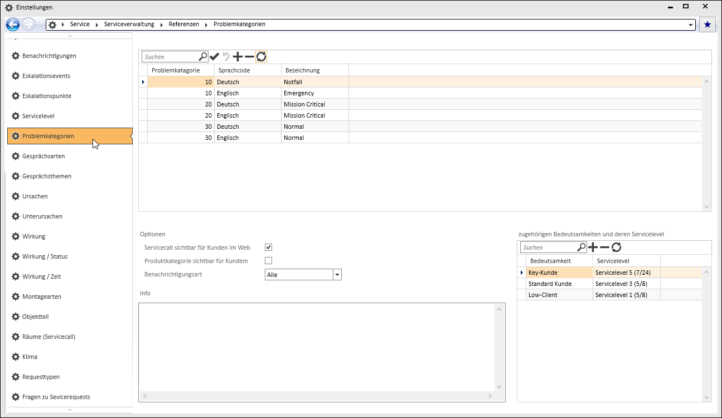This screenshot has height=418, width=722.
Task: Expand the address bar history dropdown
Action: [x=691, y=25]
